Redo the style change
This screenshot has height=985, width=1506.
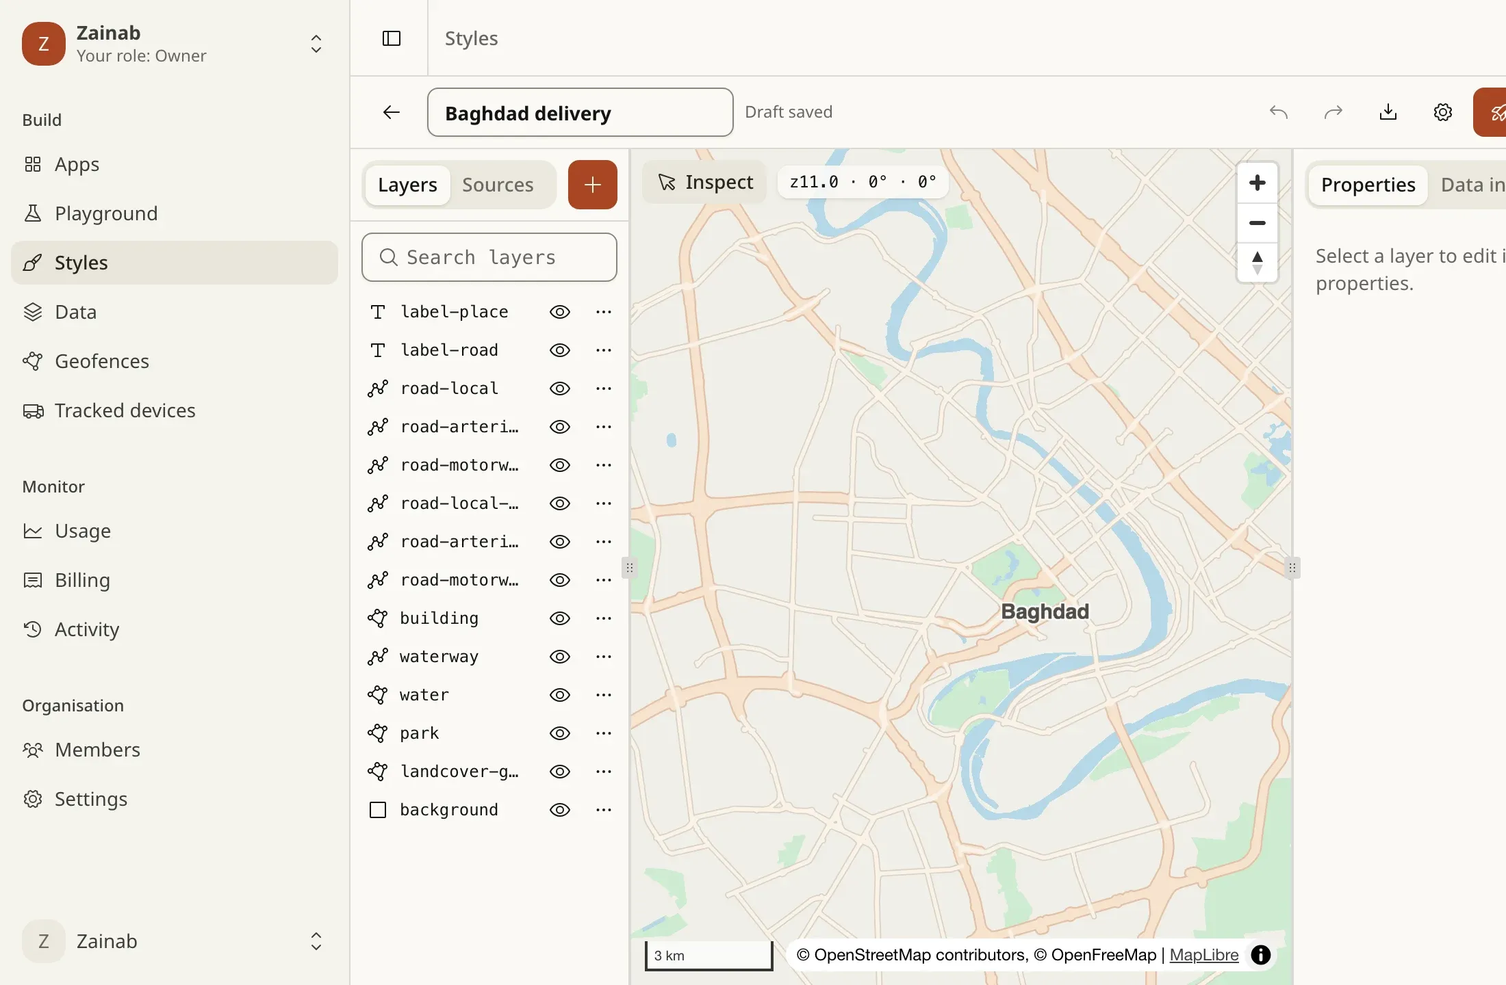(x=1333, y=112)
